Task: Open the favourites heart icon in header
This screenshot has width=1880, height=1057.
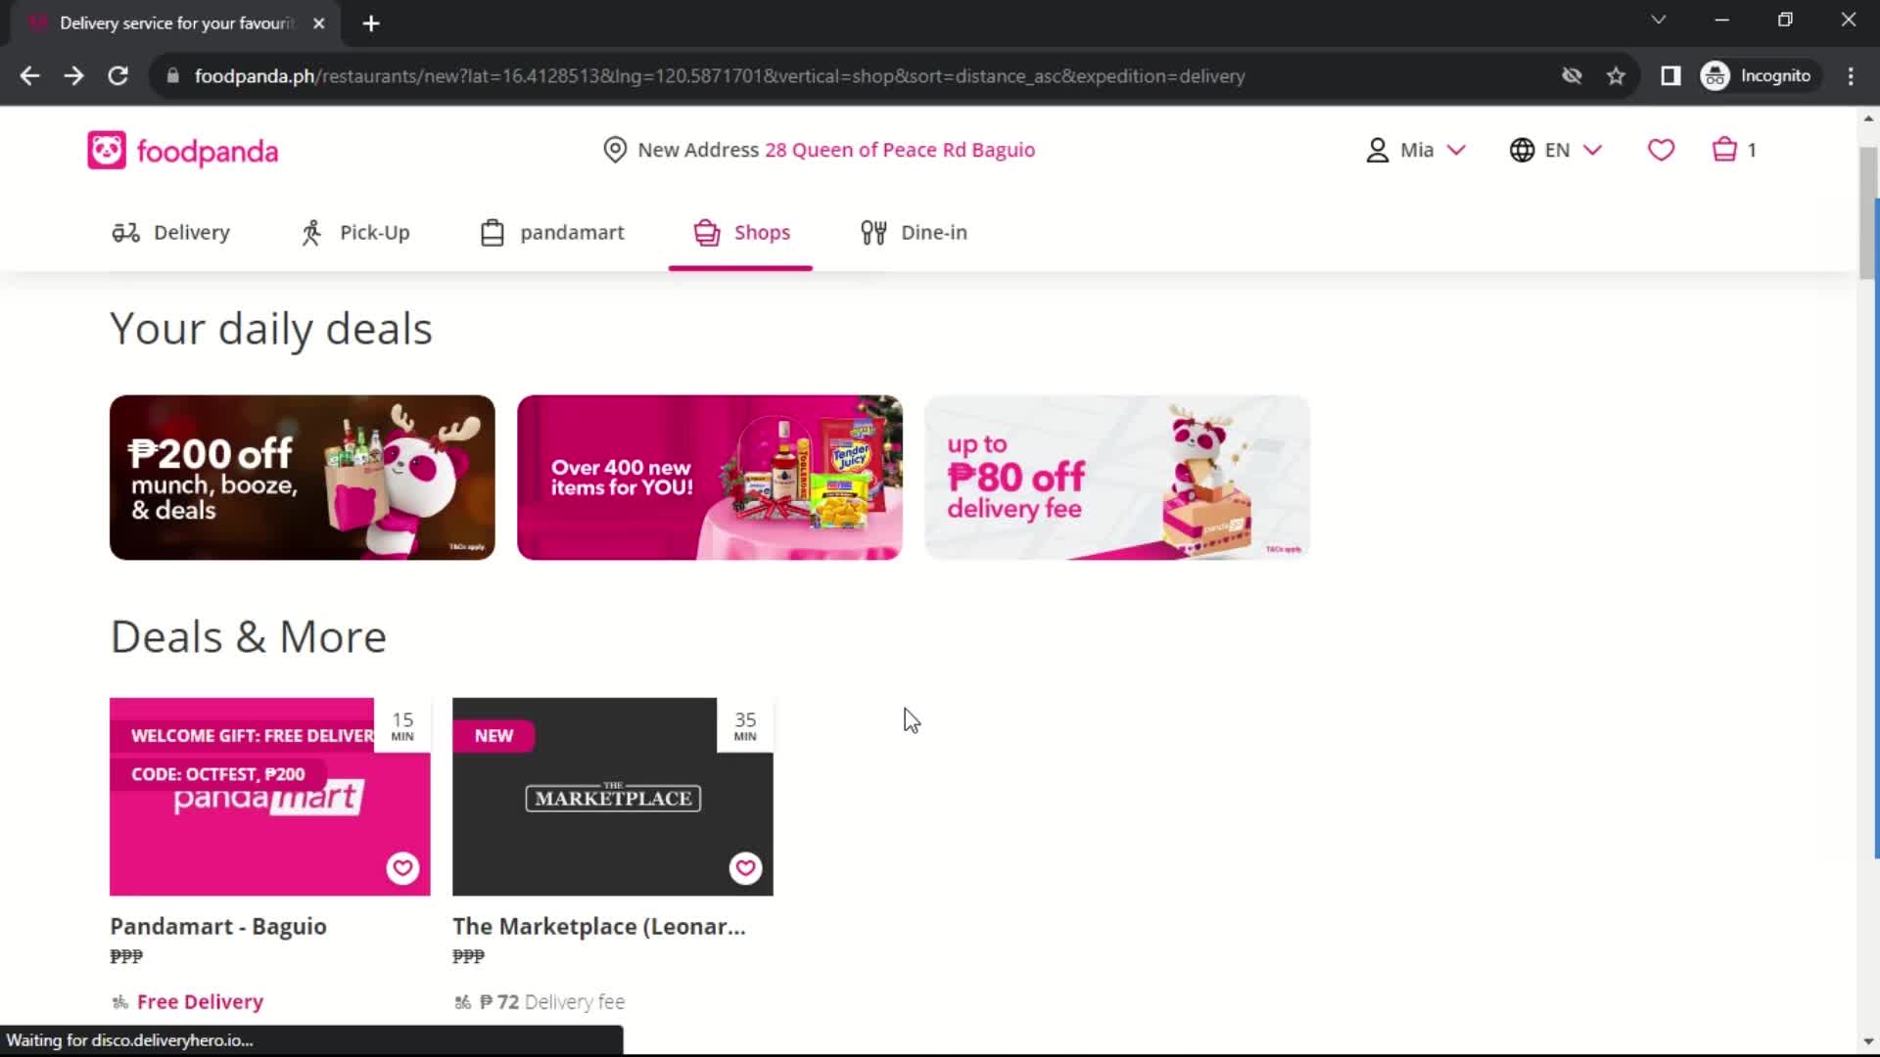Action: pos(1661,150)
